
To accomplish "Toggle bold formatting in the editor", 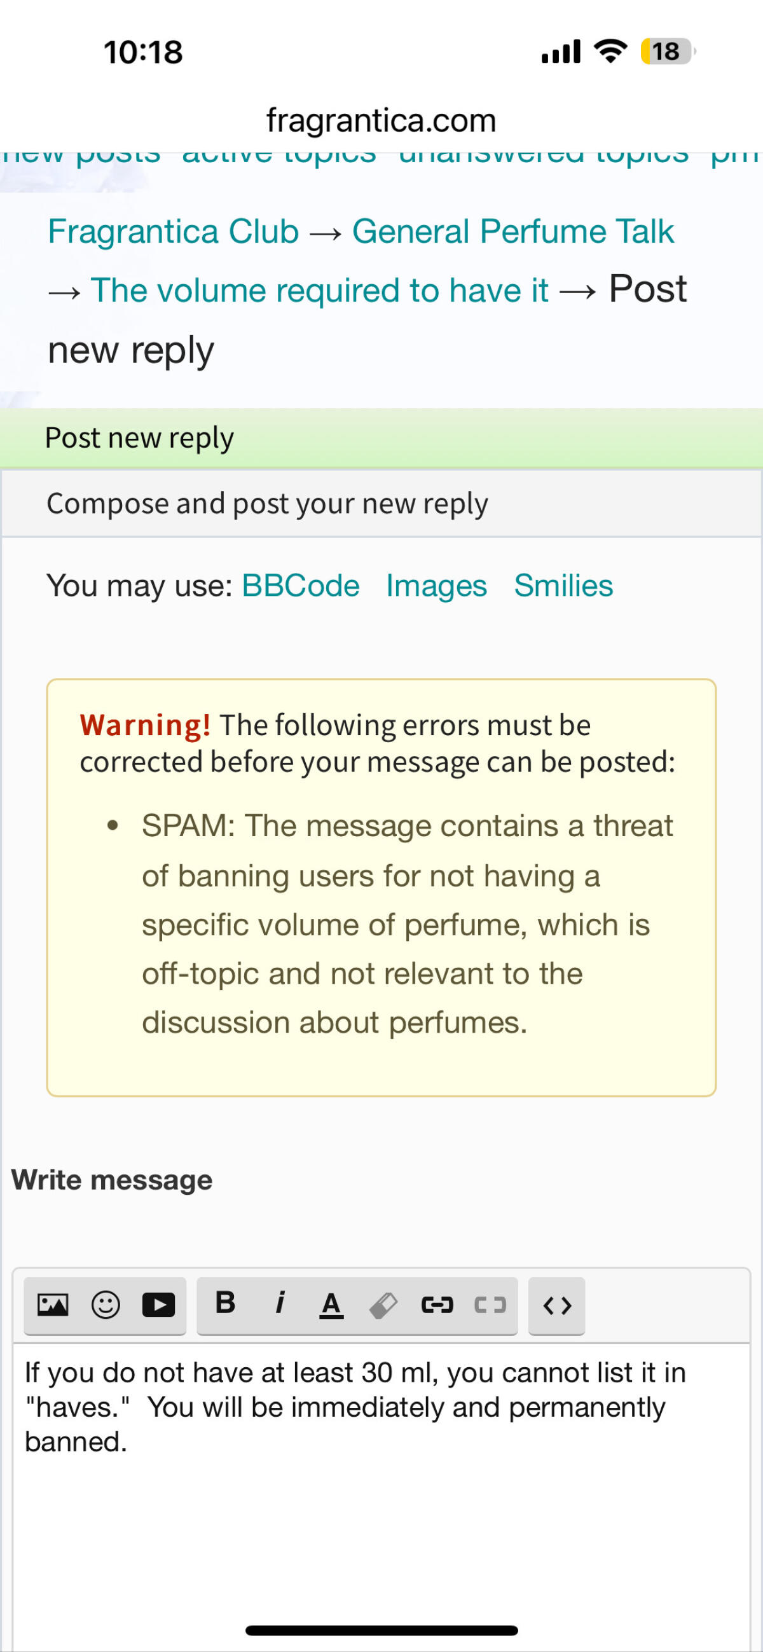I will 225,1303.
